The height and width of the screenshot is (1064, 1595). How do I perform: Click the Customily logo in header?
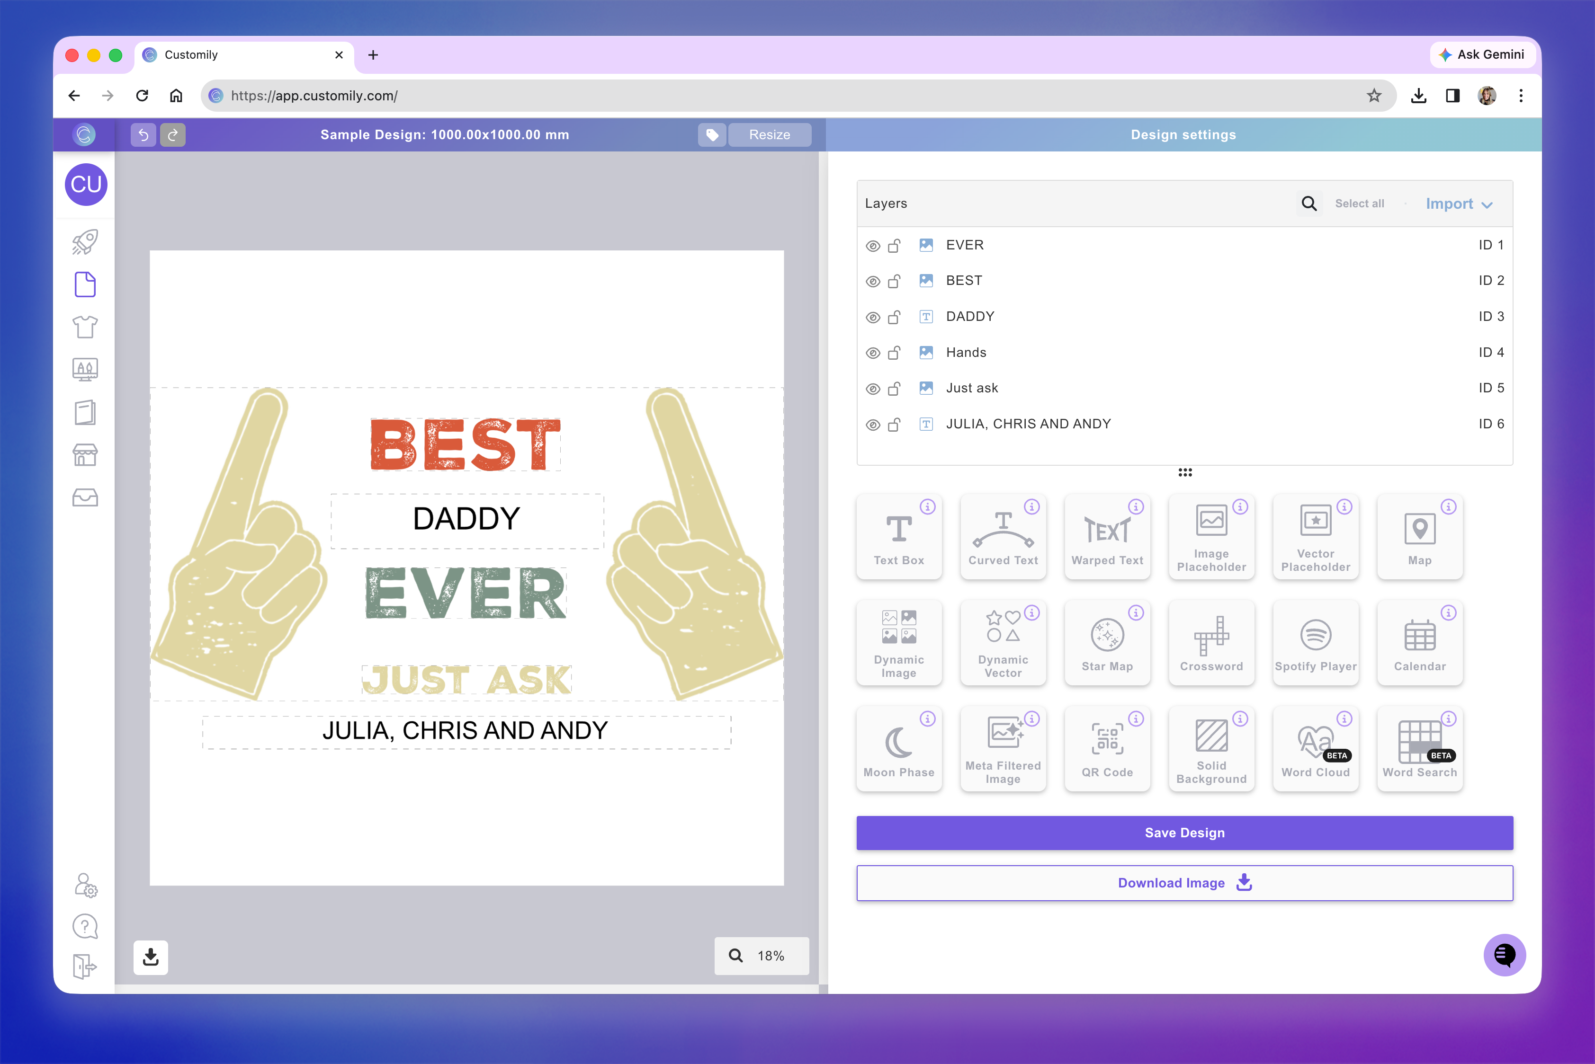pos(84,135)
